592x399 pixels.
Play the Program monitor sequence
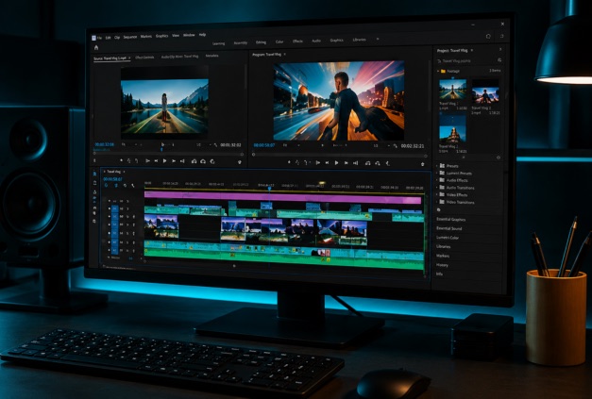(x=336, y=163)
